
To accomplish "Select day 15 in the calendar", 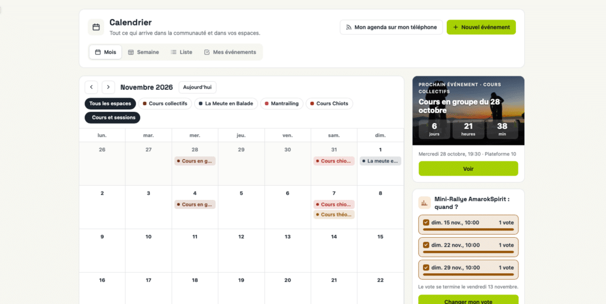I will click(x=381, y=237).
